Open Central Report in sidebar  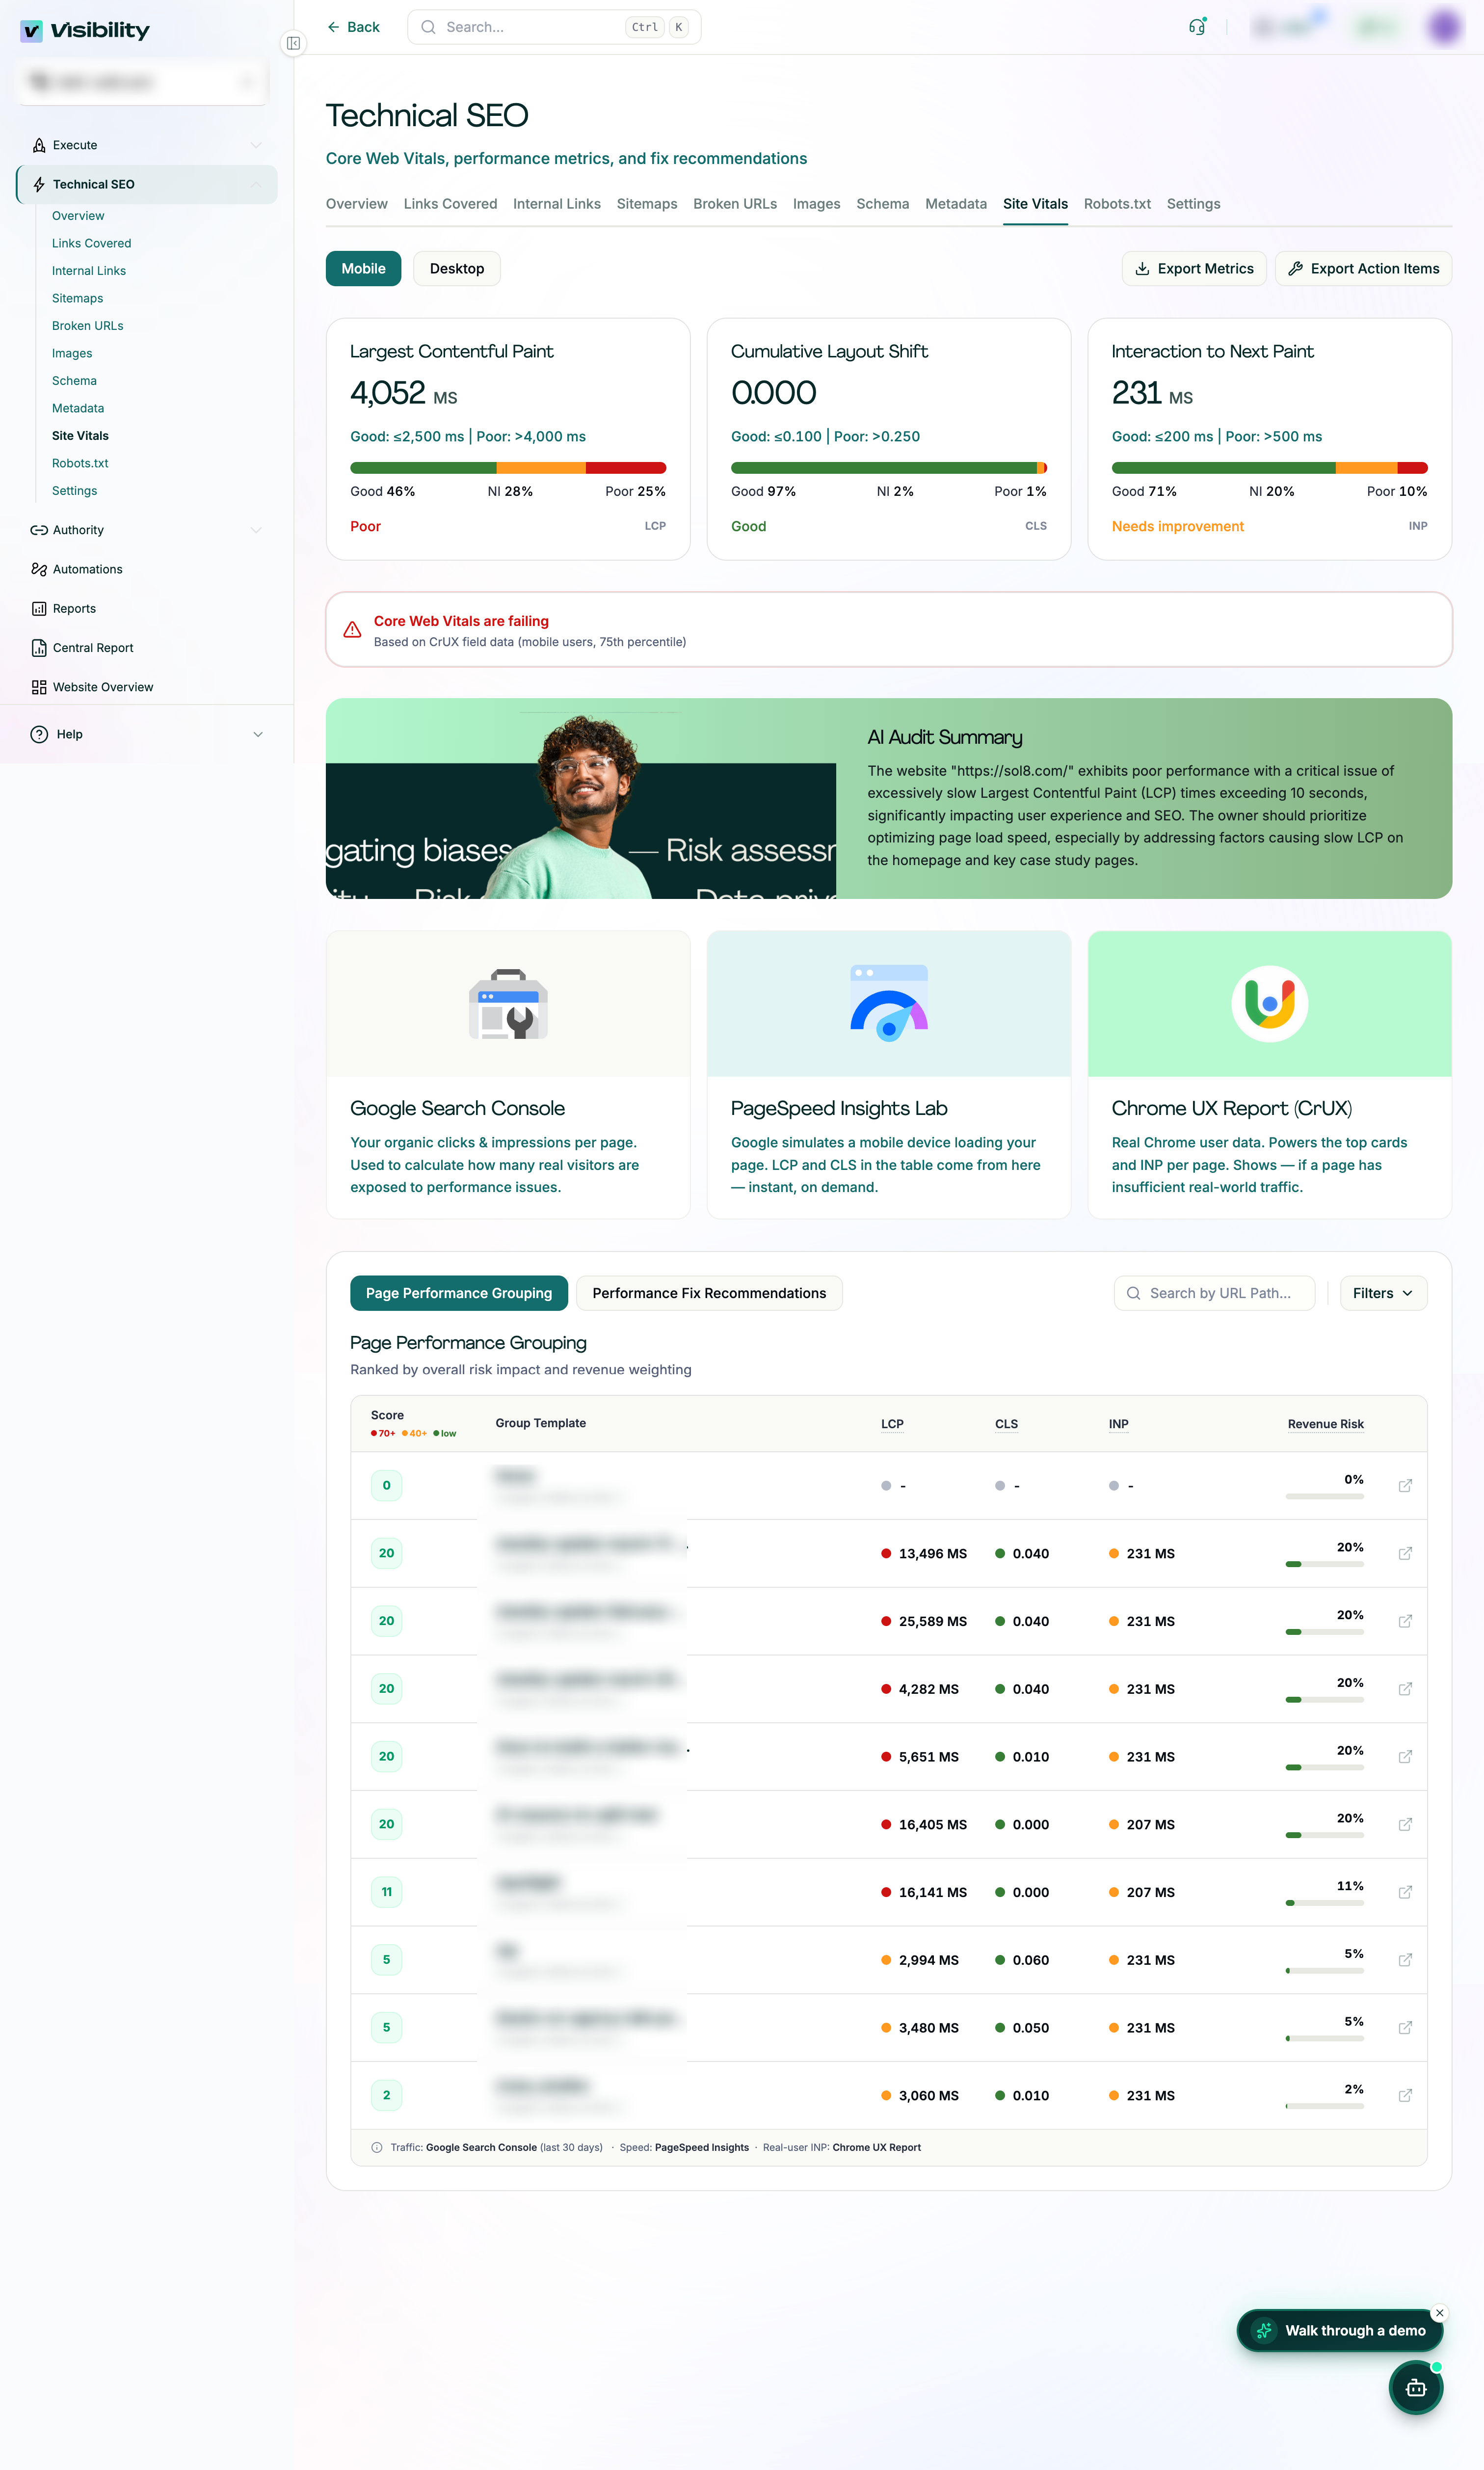point(146,647)
